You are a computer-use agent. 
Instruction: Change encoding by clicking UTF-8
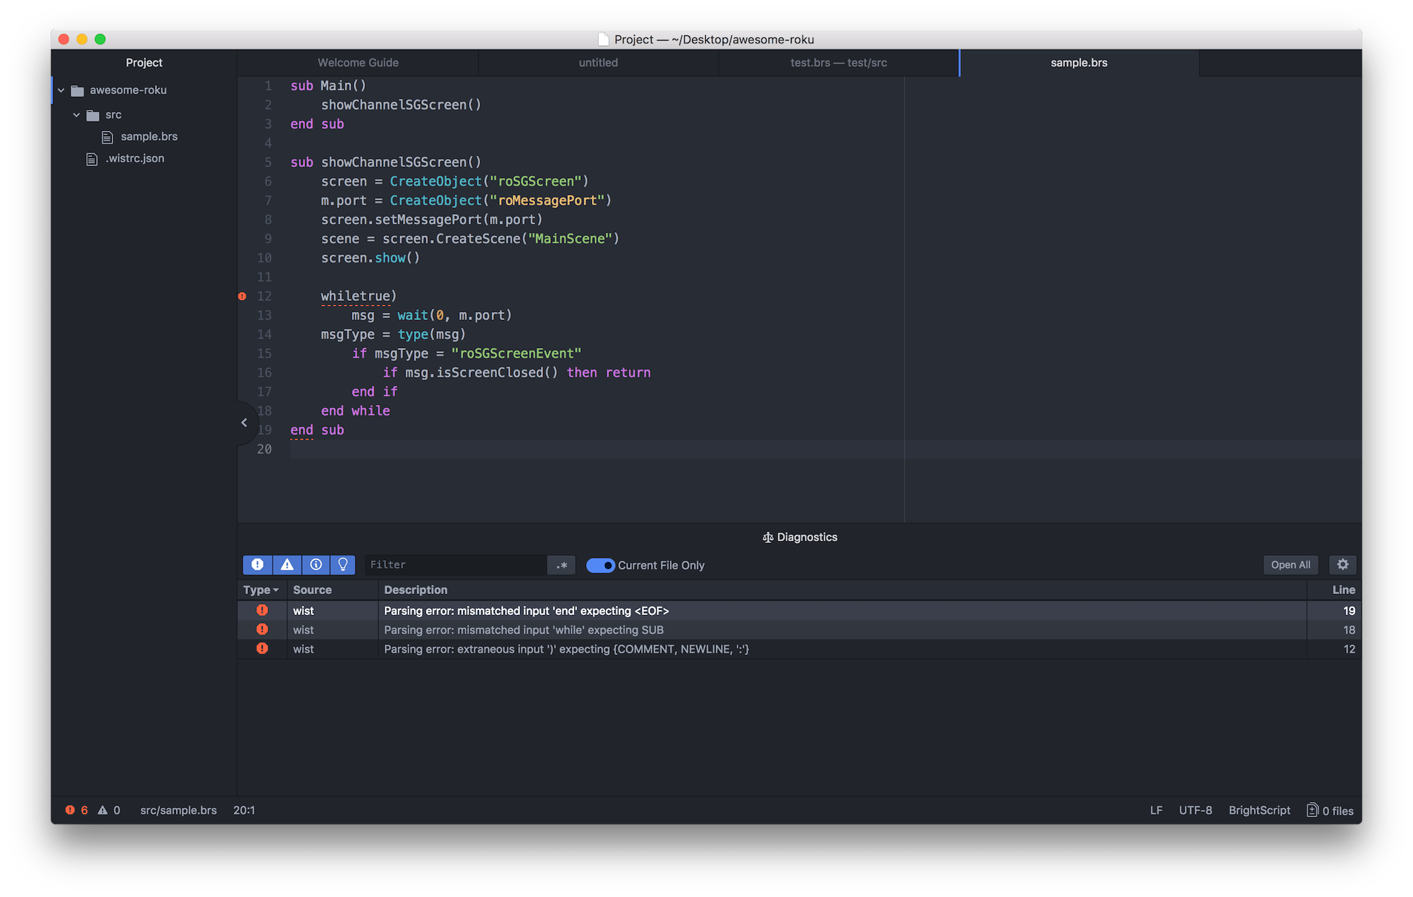coord(1195,810)
